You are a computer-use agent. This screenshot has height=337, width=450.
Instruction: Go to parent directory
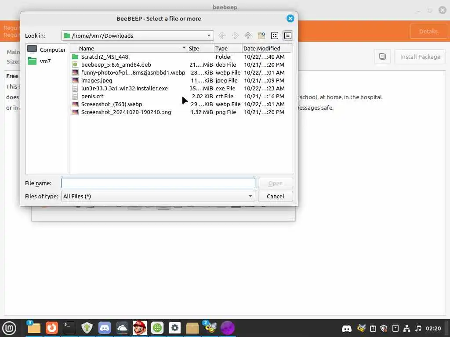coord(248,36)
